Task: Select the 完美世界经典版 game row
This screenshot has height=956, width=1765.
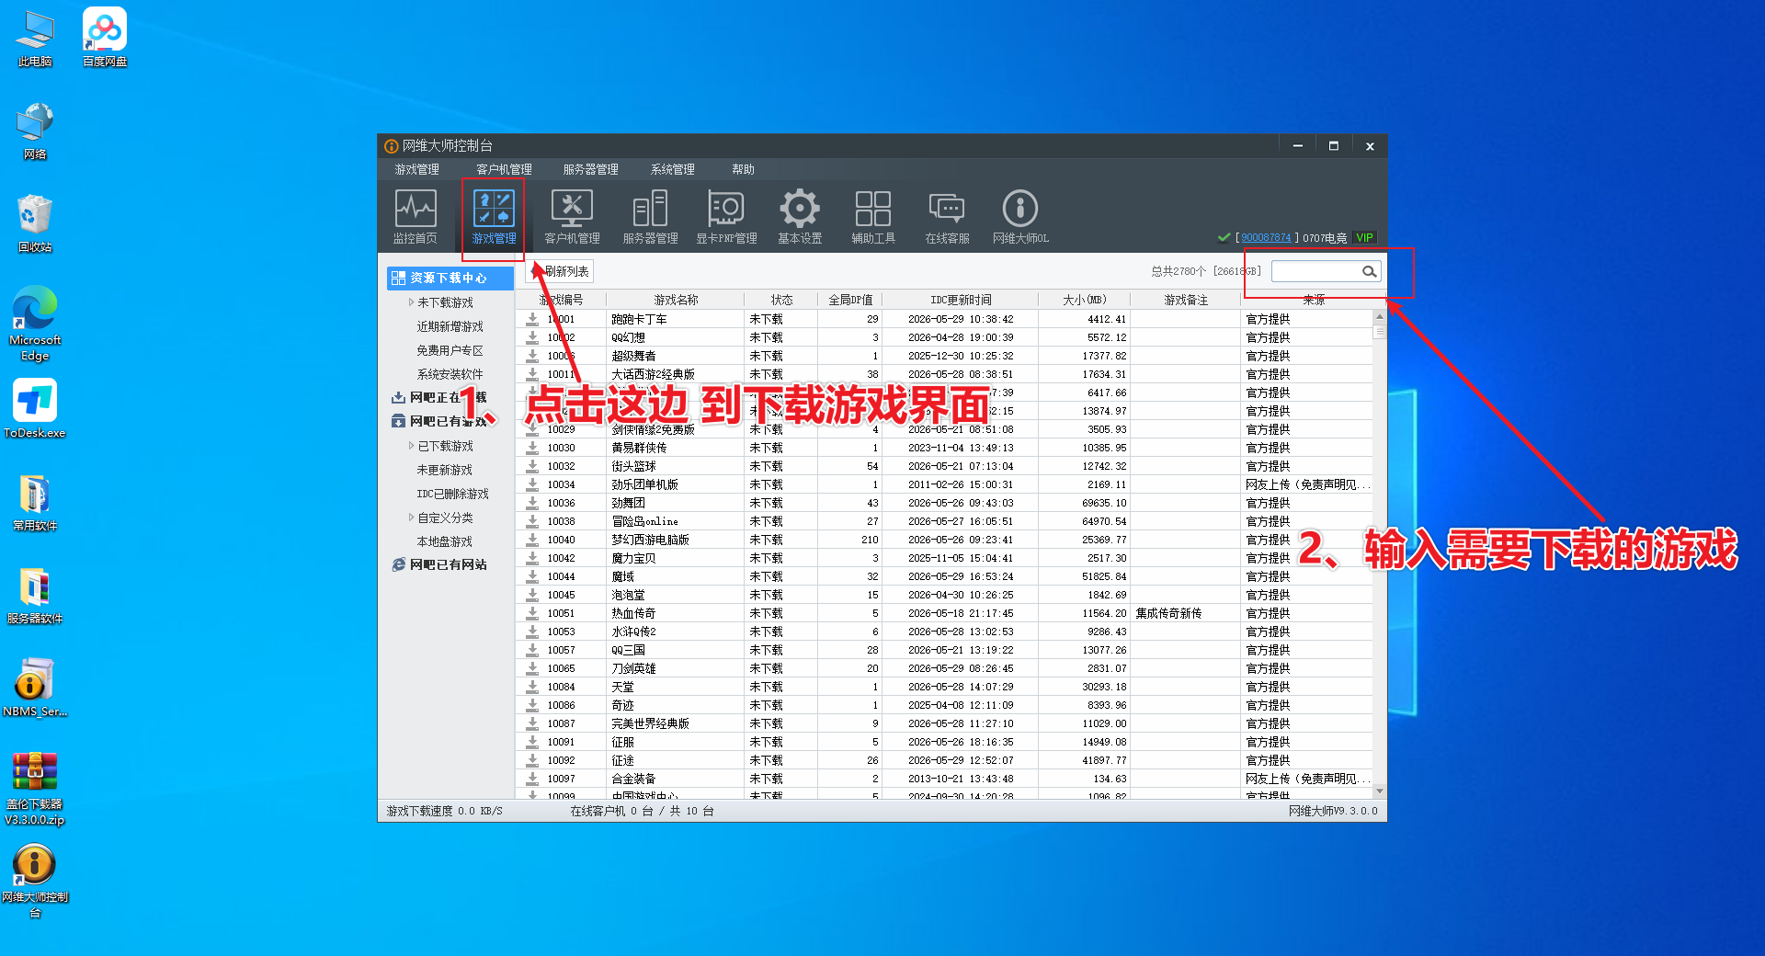Action: (944, 723)
